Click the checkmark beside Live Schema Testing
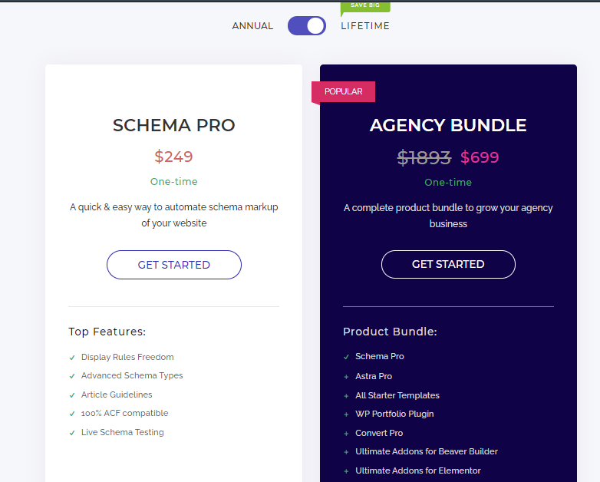 72,433
